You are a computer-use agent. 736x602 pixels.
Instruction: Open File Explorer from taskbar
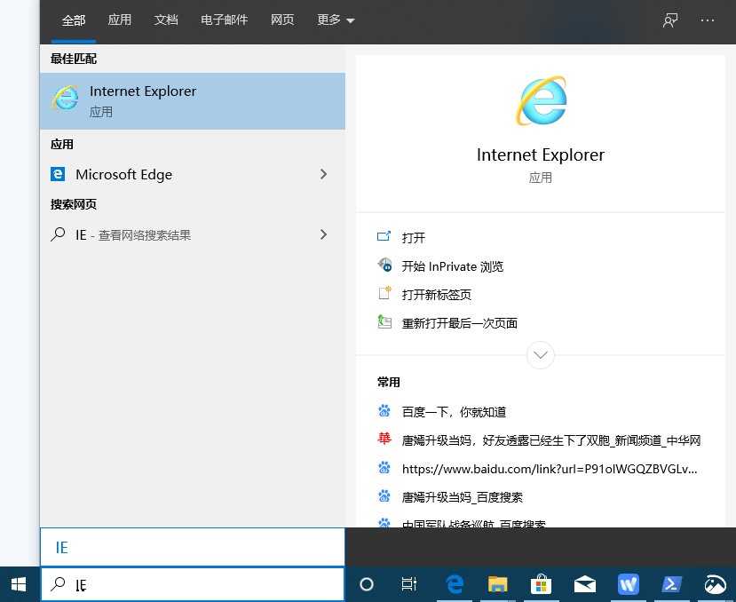[x=497, y=584]
